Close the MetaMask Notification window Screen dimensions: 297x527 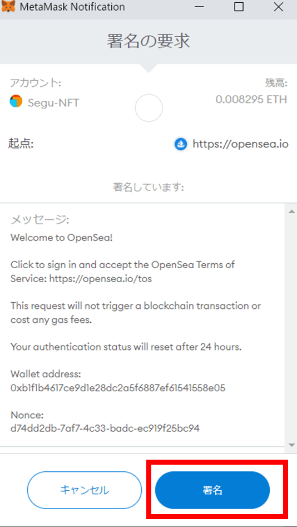click(278, 7)
